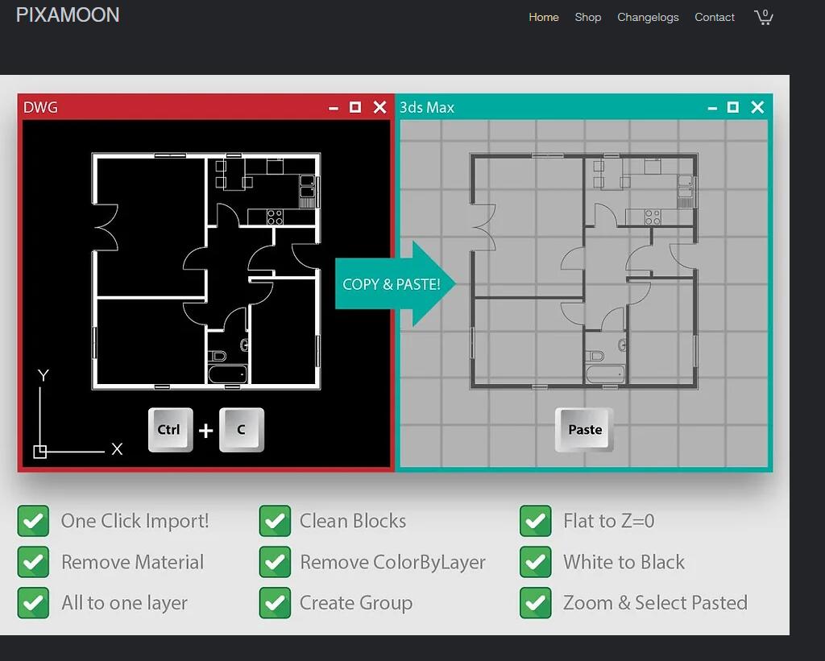This screenshot has height=661, width=825.
Task: Click the Flat to Z=0 checkmark
Action: pyautogui.click(x=536, y=521)
